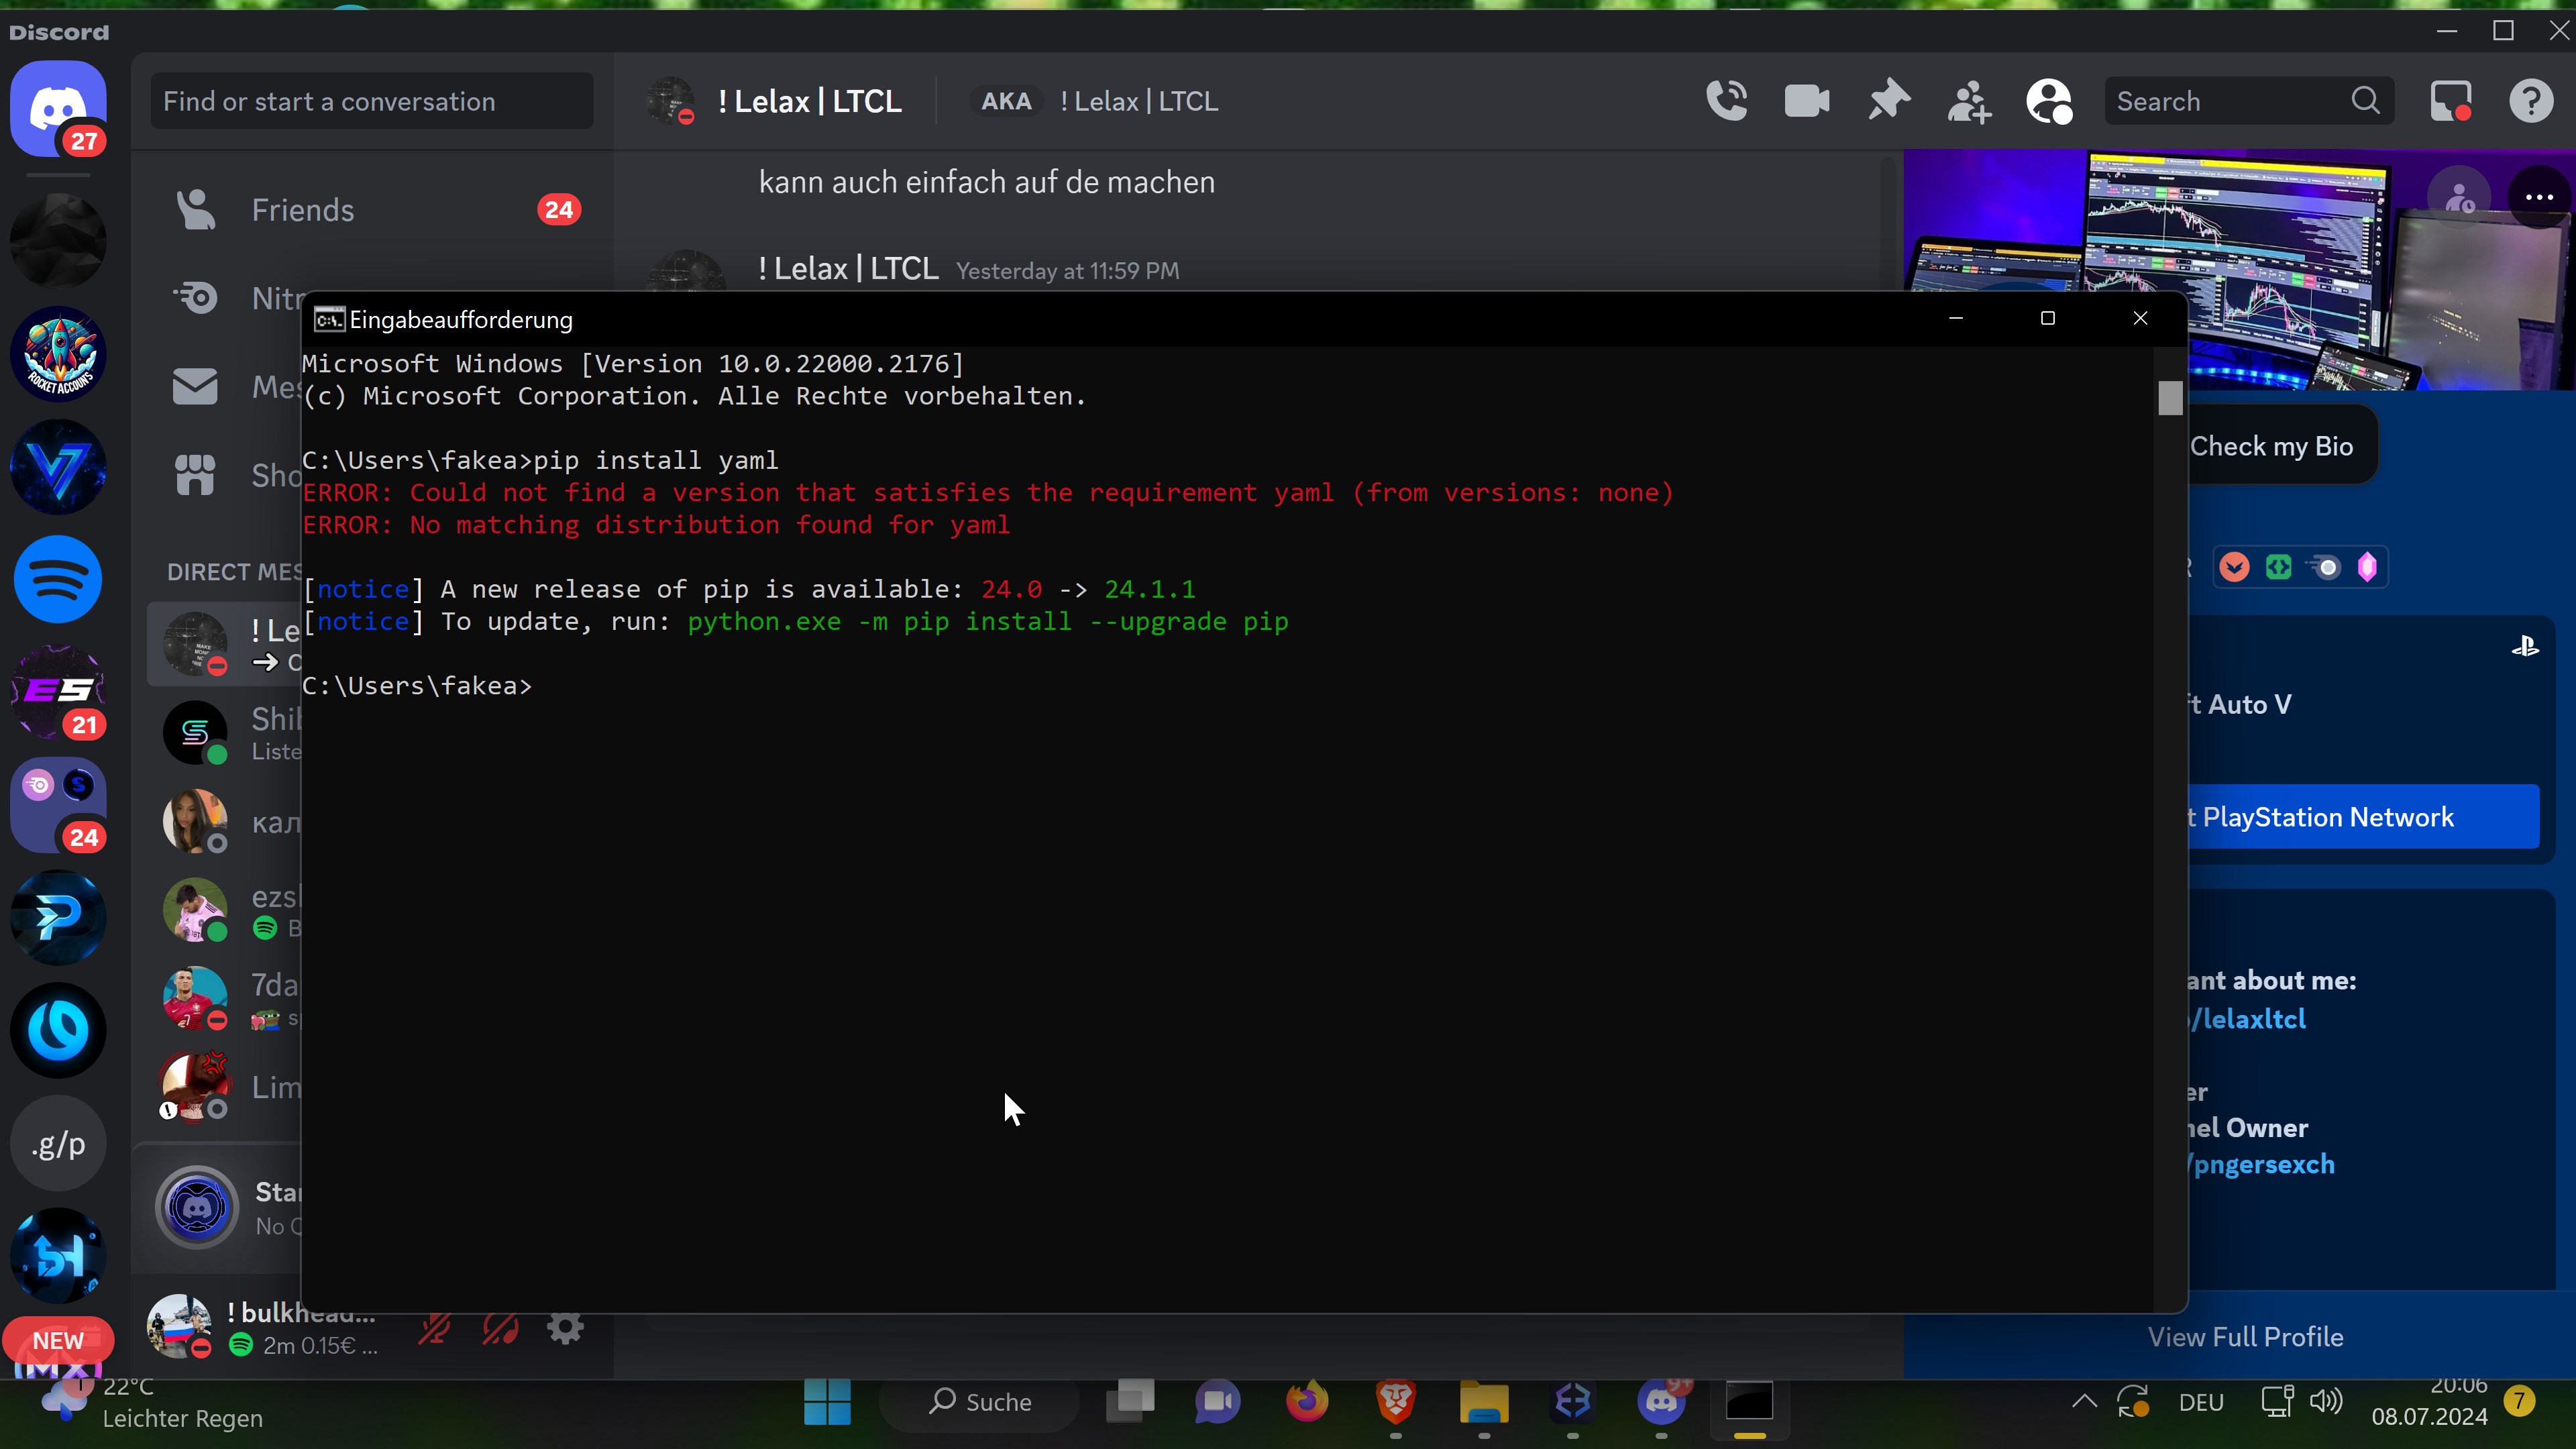Click the Find or start conversation field
The width and height of the screenshot is (2576, 1449).
point(371,101)
